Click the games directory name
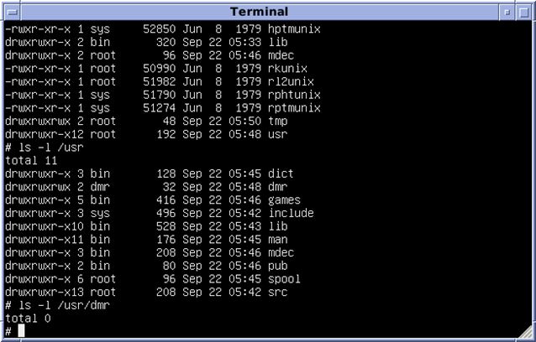The image size is (536, 342). coord(284,199)
